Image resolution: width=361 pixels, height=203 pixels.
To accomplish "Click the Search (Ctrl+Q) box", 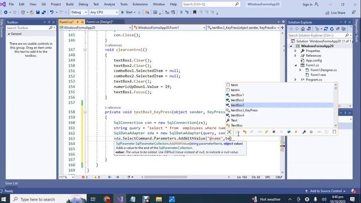I will [x=211, y=4].
